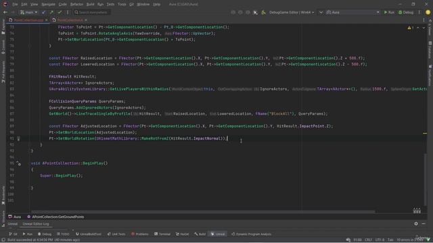Focus the Search everywhere field

coord(92,12)
